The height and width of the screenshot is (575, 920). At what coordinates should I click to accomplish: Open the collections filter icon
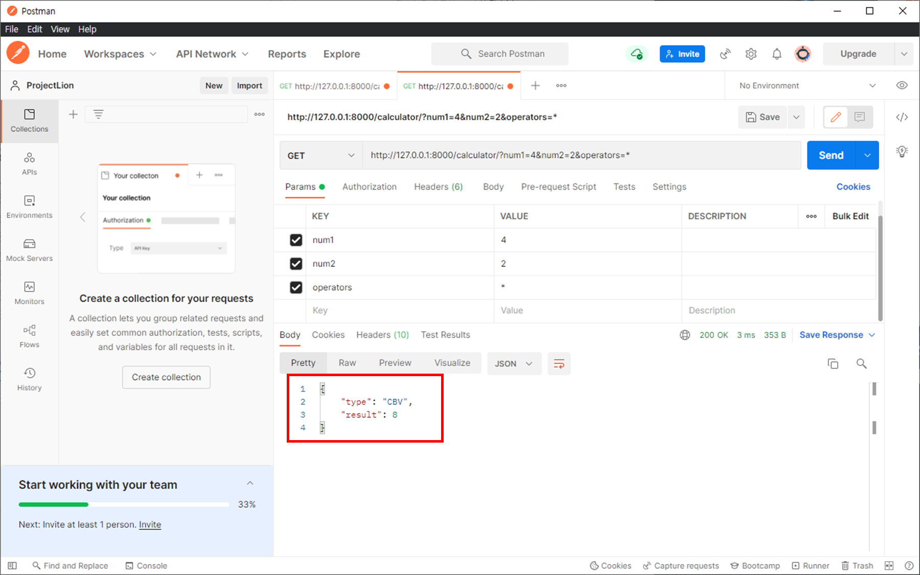pyautogui.click(x=98, y=114)
